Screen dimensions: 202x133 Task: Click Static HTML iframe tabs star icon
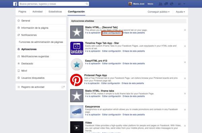(77, 95)
